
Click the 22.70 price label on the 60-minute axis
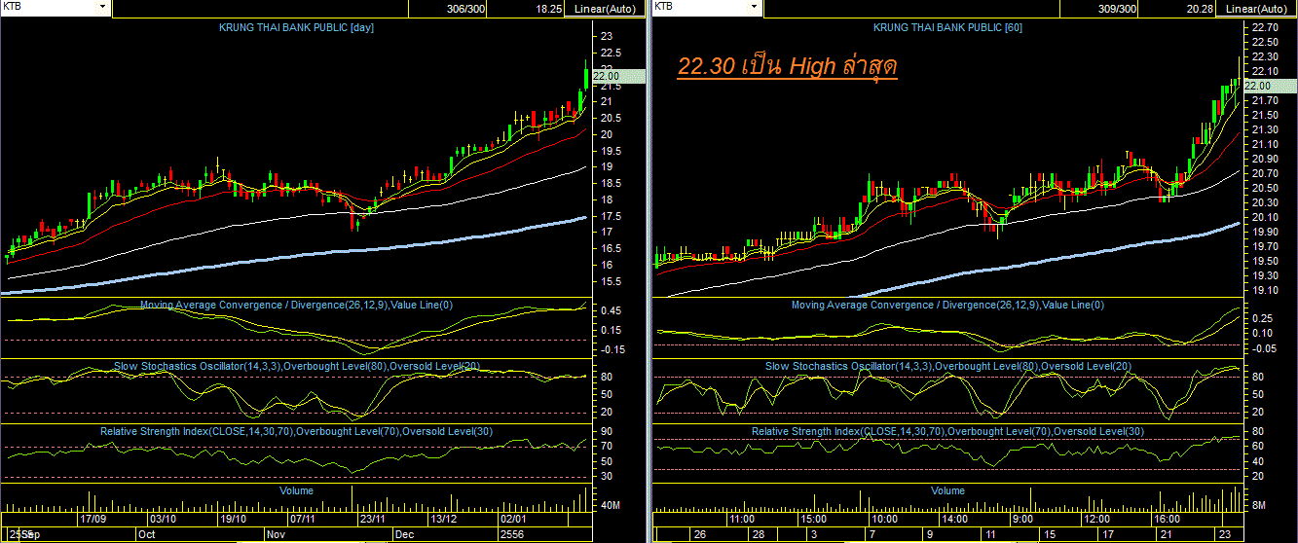point(1264,27)
